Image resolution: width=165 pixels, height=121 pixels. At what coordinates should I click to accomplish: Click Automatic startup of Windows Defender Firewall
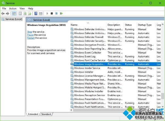[144, 37]
